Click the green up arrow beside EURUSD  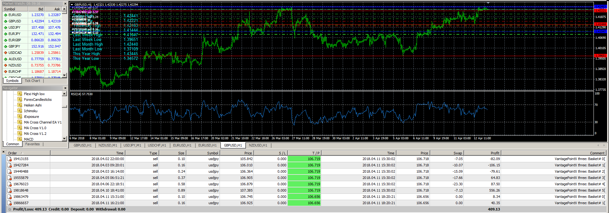point(6,15)
